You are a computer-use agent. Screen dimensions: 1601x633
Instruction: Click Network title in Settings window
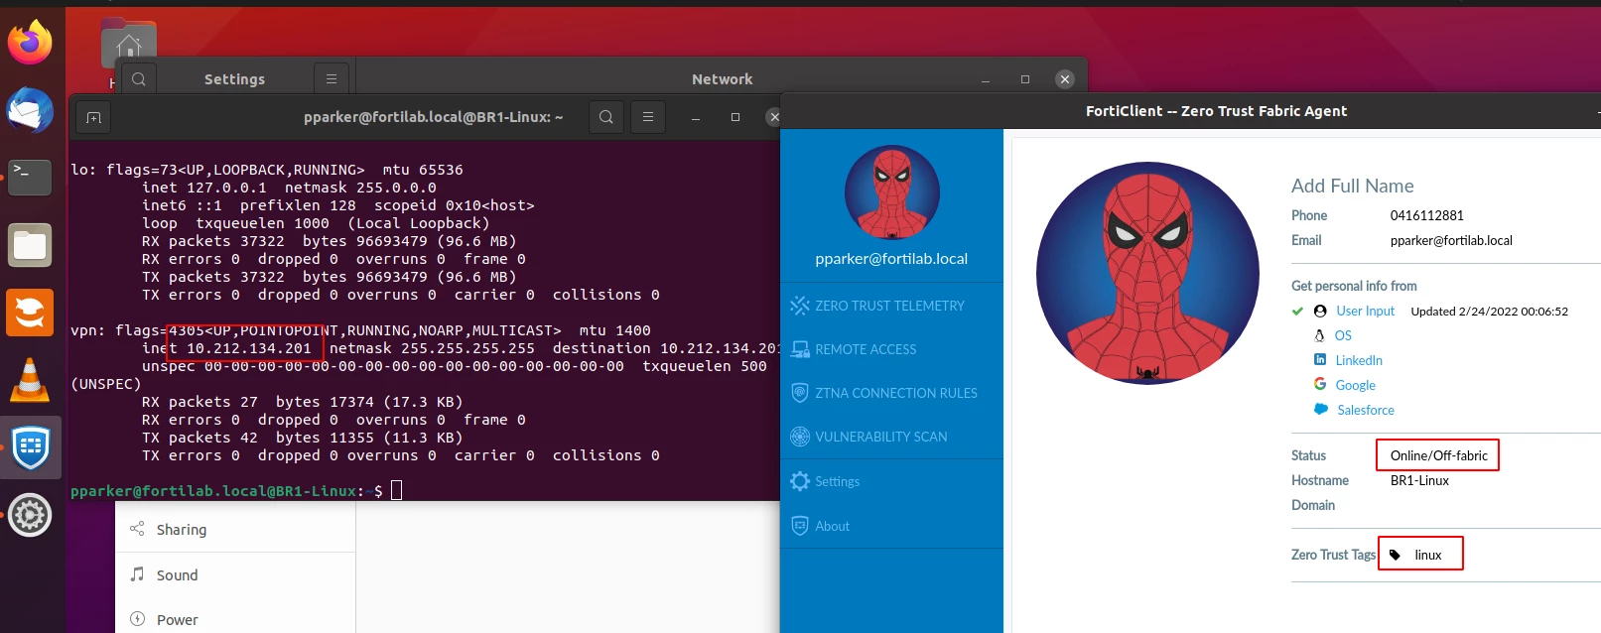point(722,79)
